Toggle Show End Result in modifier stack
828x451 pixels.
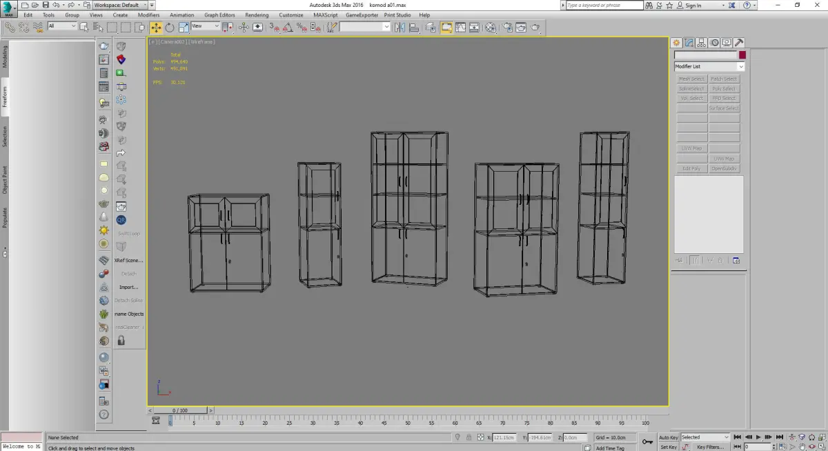694,261
